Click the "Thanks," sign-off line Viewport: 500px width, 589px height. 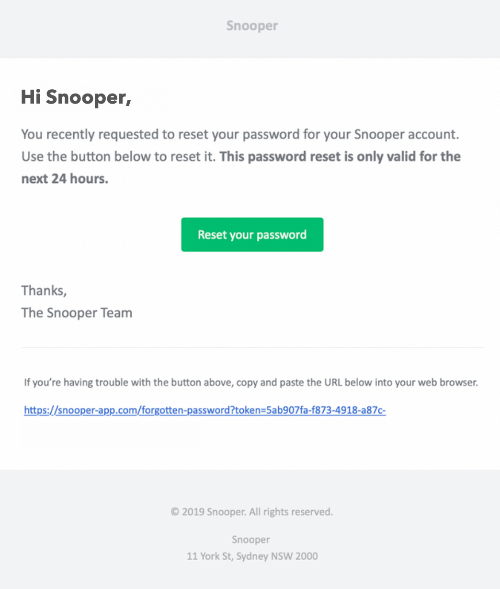(44, 291)
